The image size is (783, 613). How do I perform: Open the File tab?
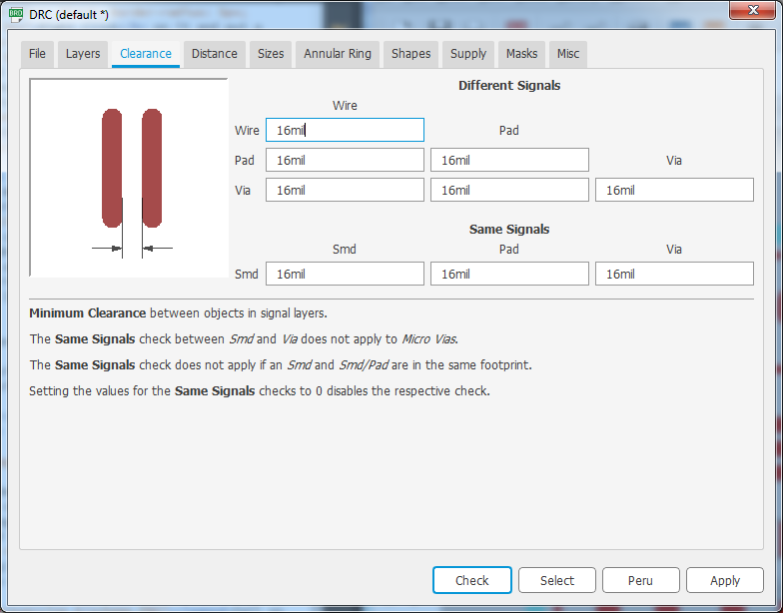[37, 54]
